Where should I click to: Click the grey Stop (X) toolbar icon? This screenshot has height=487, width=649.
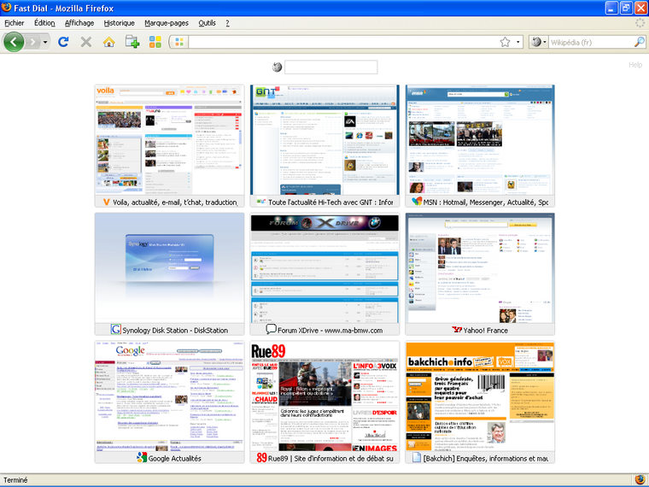(x=86, y=42)
